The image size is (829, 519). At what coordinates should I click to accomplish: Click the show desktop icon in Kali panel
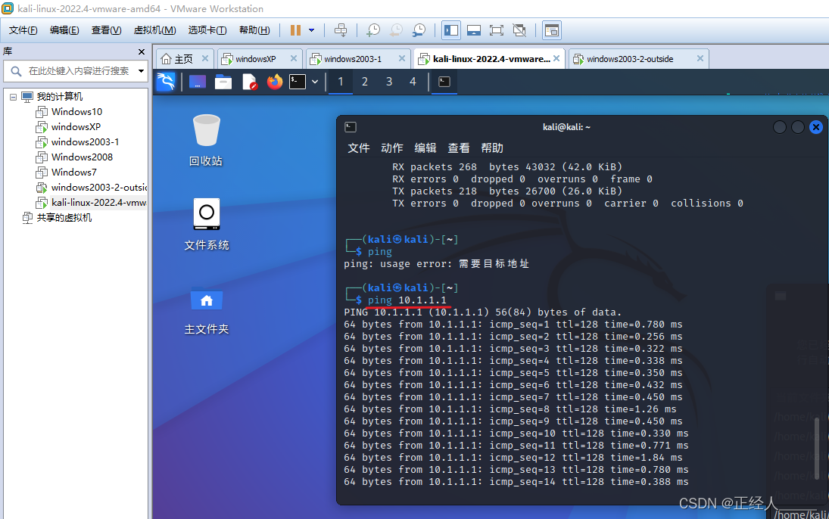[197, 82]
